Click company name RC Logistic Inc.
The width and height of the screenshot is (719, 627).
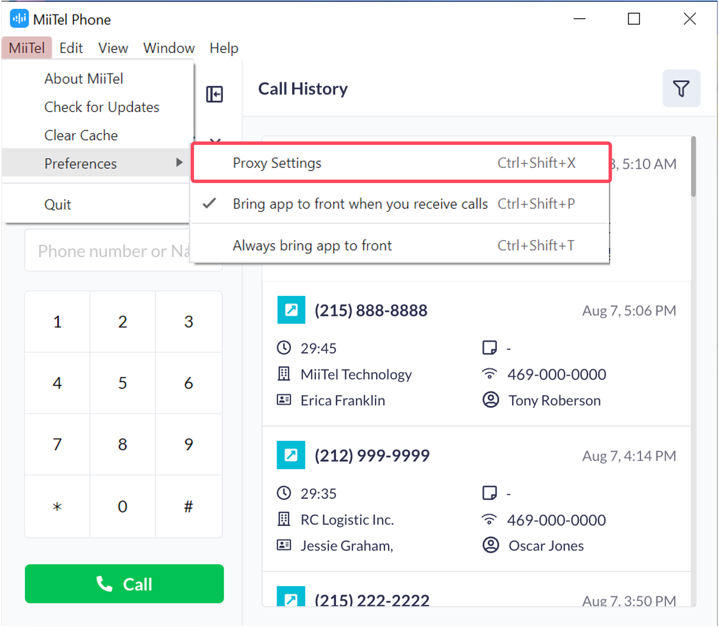click(347, 520)
